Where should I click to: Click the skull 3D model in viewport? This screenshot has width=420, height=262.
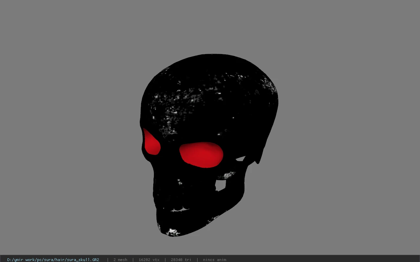tap(209, 145)
